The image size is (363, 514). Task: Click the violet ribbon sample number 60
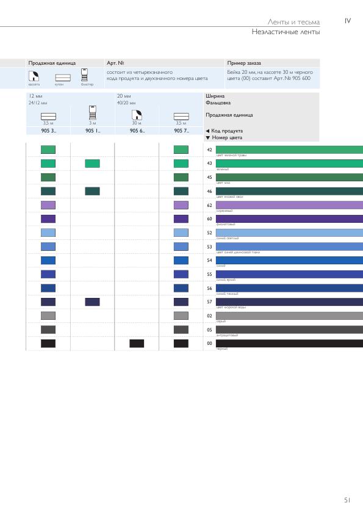click(289, 219)
